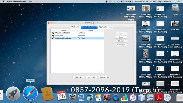Open the Application Manager menu
This screenshot has width=183, height=103.
pyautogui.click(x=17, y=1)
